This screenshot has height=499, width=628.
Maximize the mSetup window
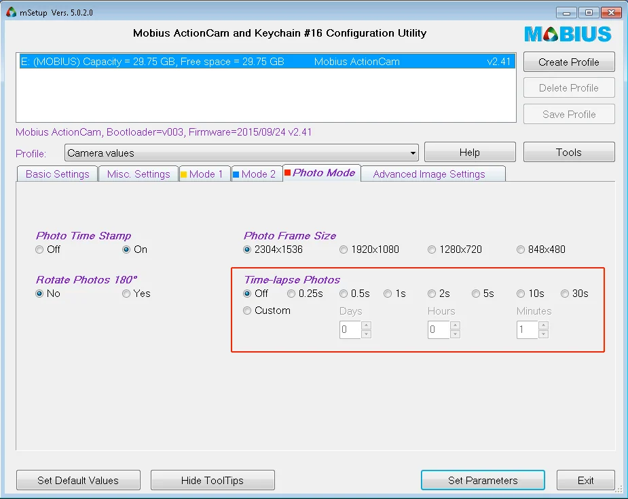click(x=589, y=13)
